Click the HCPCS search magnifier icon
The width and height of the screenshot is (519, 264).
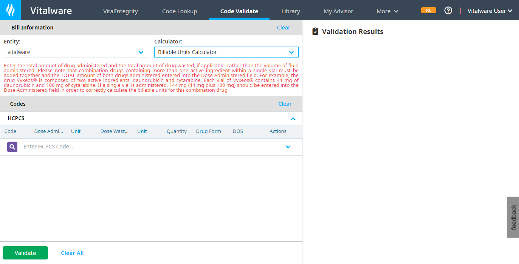coord(12,147)
